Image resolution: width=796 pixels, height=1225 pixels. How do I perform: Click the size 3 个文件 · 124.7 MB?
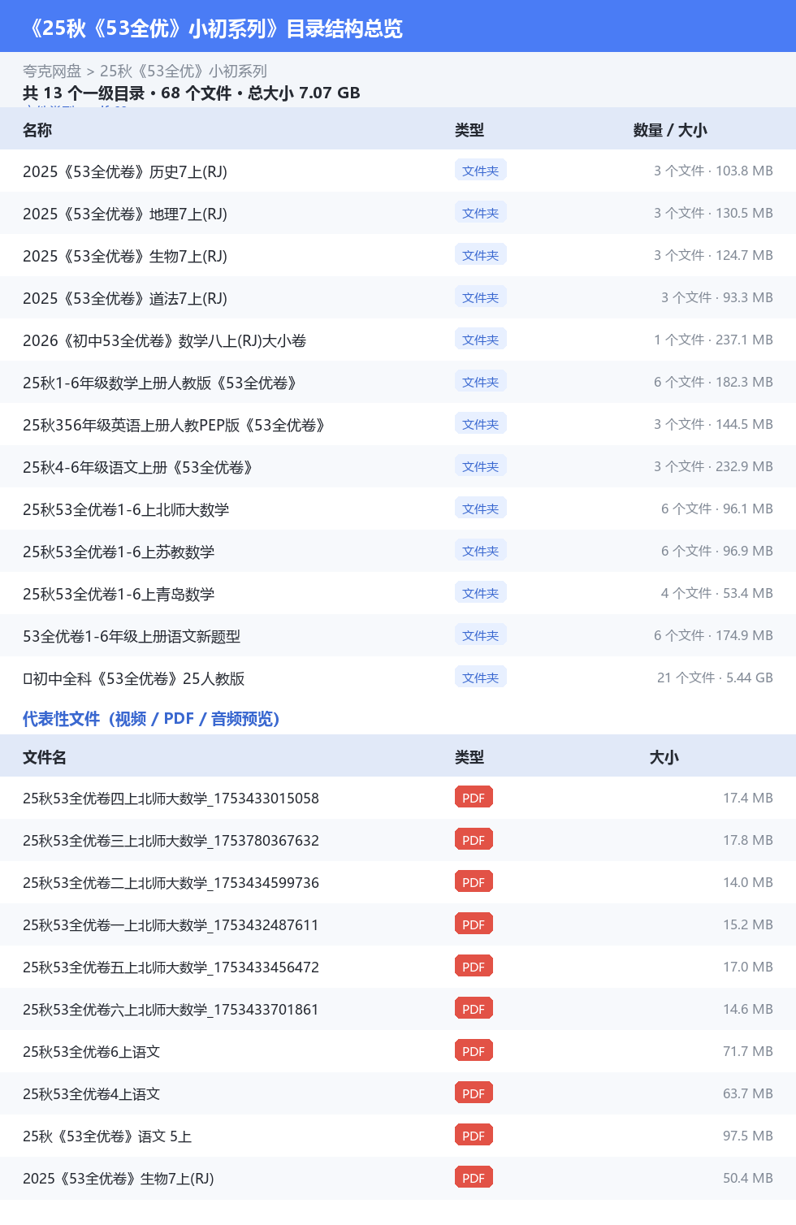(713, 255)
